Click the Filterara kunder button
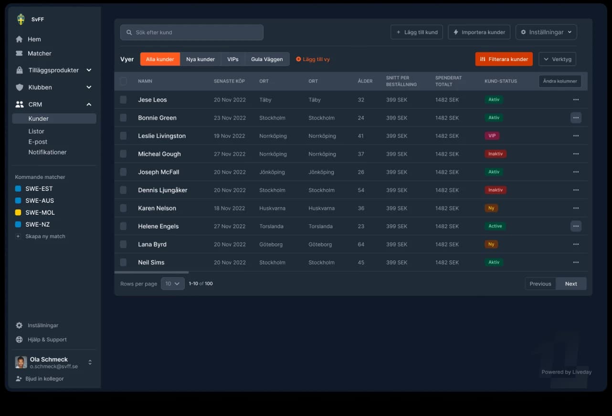This screenshot has width=612, height=416. (x=504, y=59)
